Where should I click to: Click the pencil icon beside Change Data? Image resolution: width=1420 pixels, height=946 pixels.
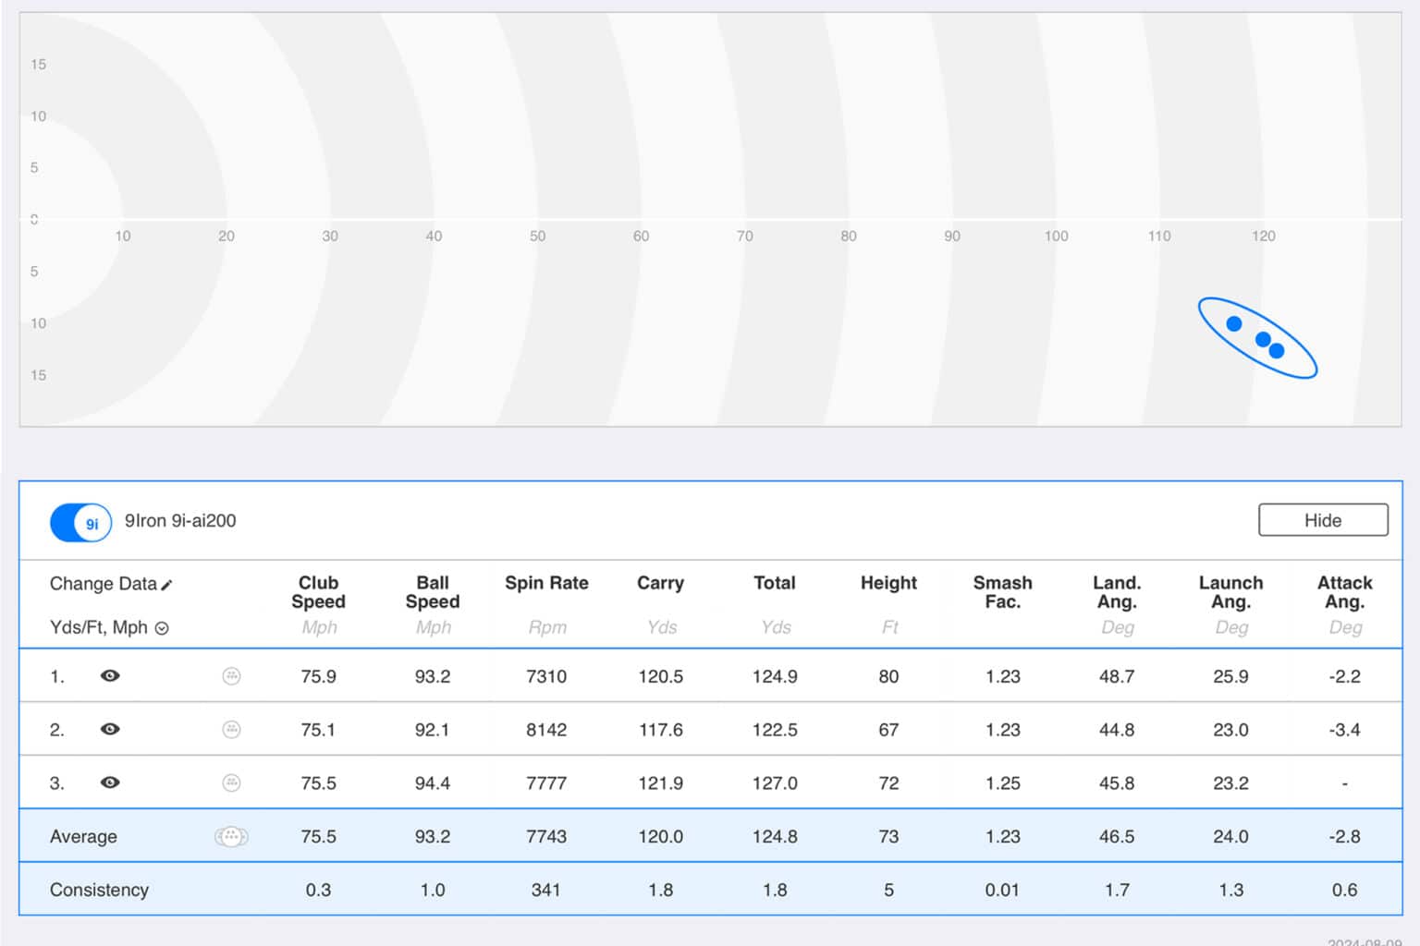[167, 585]
